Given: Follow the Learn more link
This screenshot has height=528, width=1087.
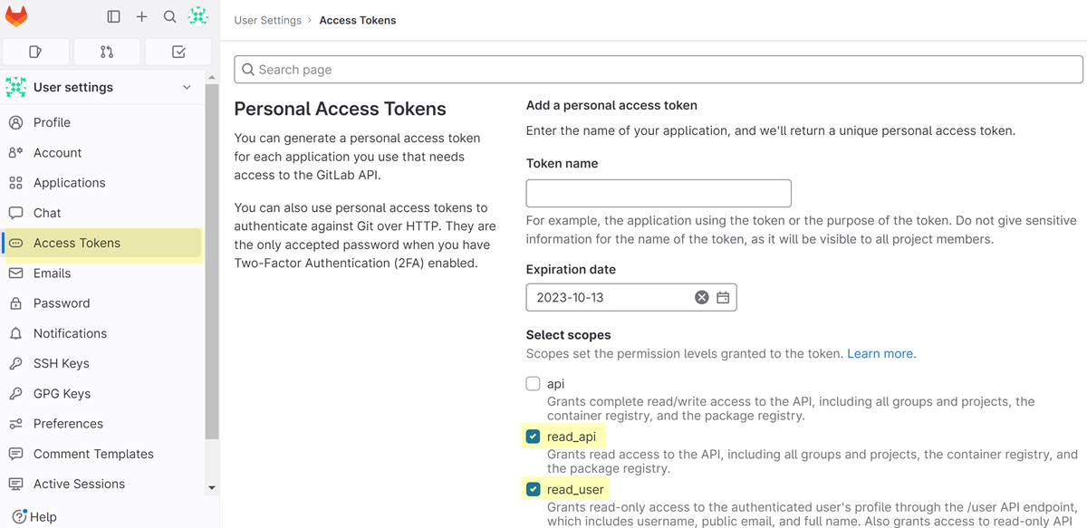Looking at the screenshot, I should 881,354.
